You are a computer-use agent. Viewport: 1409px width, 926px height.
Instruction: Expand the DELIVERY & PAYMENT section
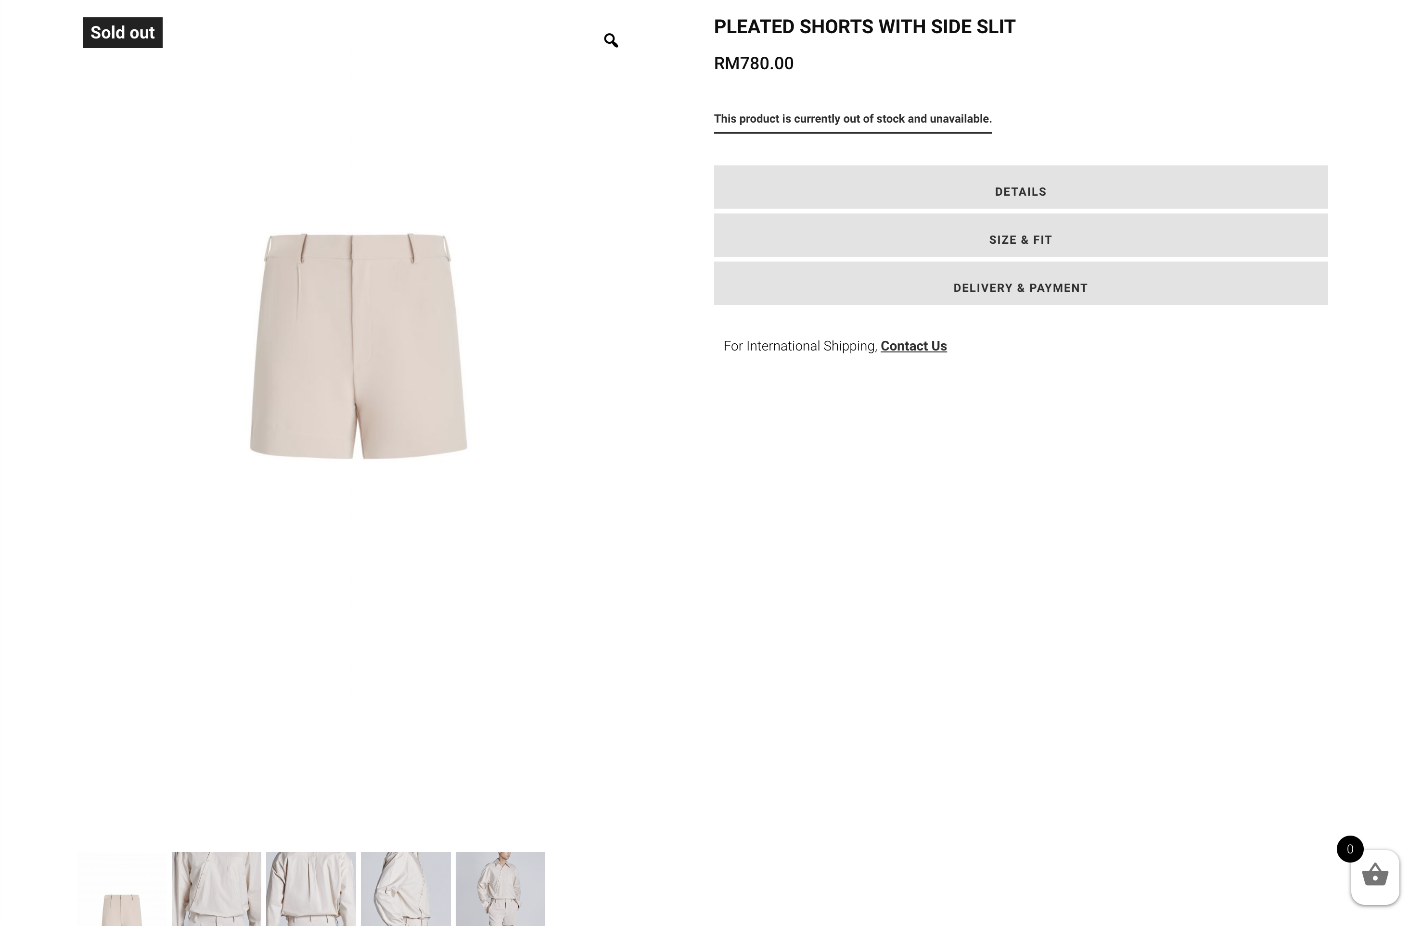(1021, 283)
